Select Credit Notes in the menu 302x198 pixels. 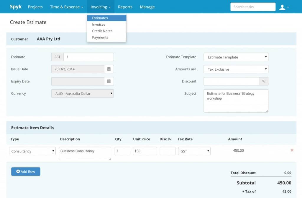tap(102, 31)
